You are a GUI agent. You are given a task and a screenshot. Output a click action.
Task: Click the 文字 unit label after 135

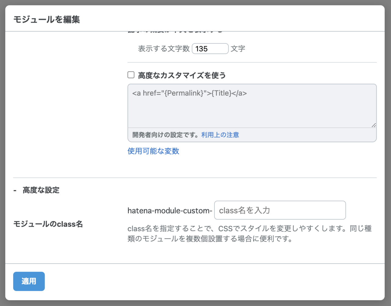[x=238, y=49]
